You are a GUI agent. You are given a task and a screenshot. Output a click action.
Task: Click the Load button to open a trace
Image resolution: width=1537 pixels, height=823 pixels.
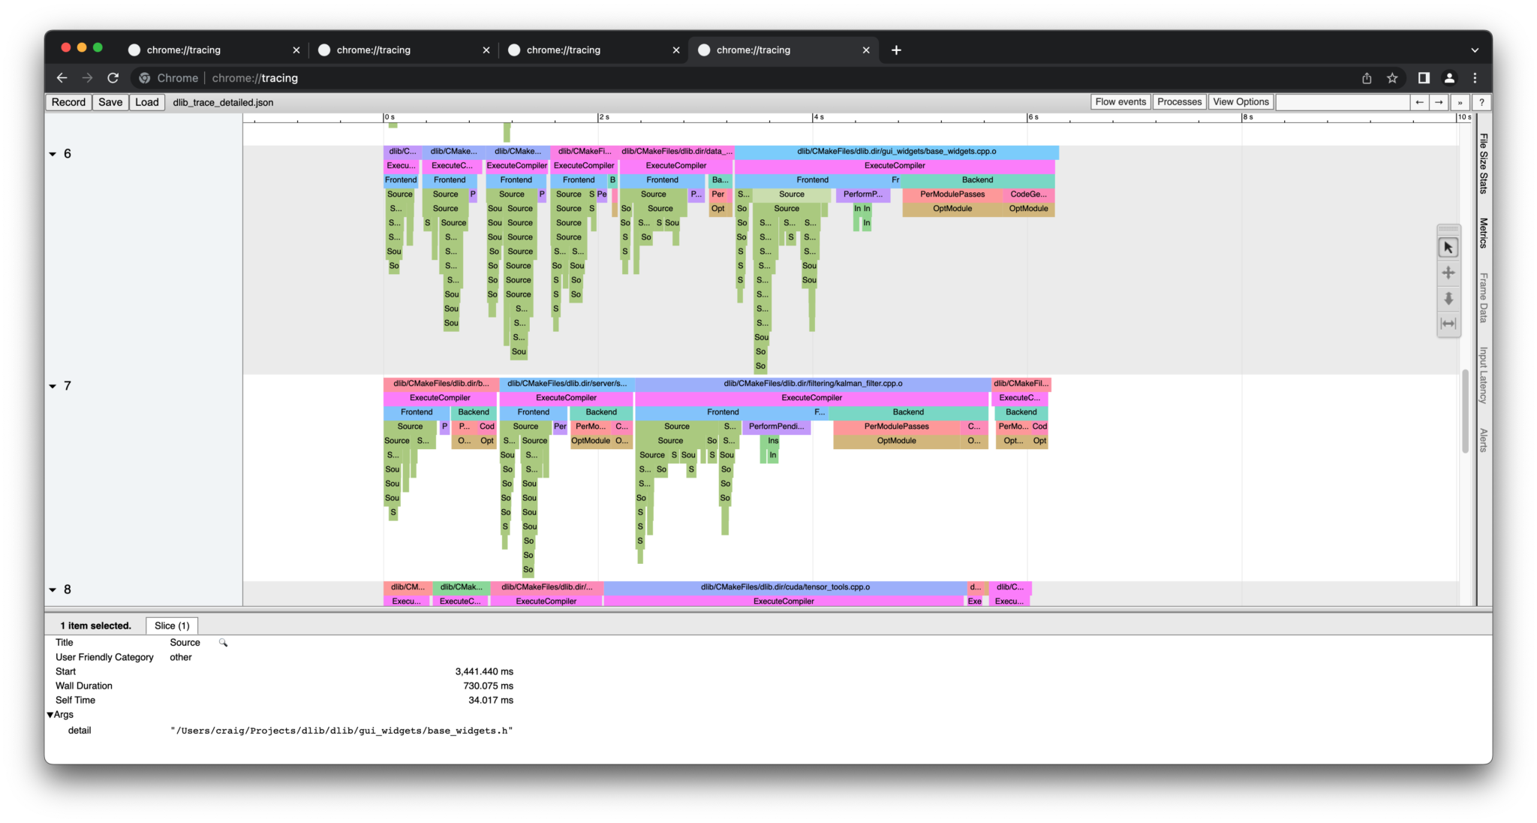pyautogui.click(x=146, y=101)
